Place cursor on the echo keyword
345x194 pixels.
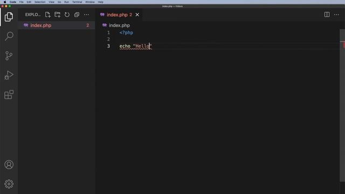pyautogui.click(x=125, y=46)
